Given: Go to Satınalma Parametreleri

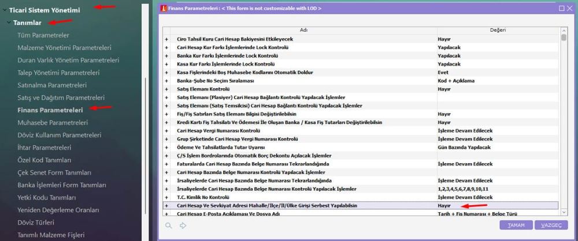Looking at the screenshot, I should tap(52, 85).
